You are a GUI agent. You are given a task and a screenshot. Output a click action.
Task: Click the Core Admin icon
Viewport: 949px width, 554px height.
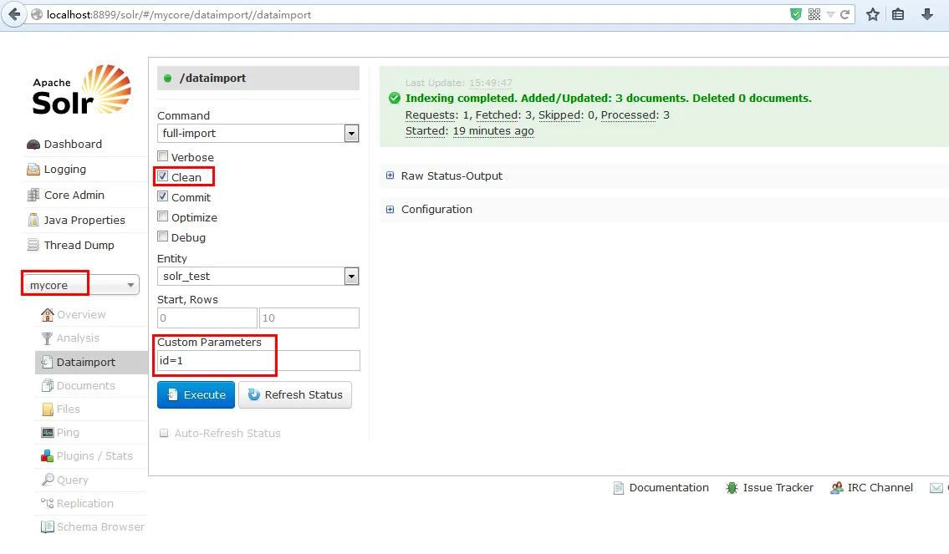(33, 195)
